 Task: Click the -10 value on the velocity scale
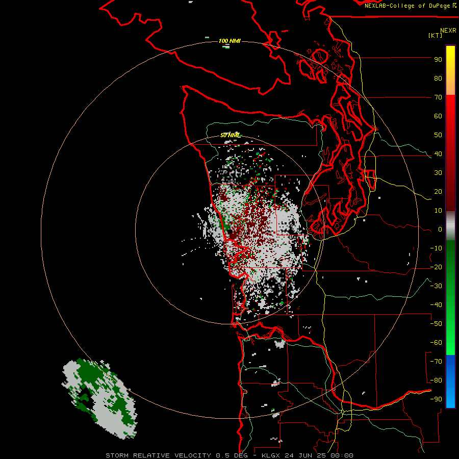click(x=436, y=248)
